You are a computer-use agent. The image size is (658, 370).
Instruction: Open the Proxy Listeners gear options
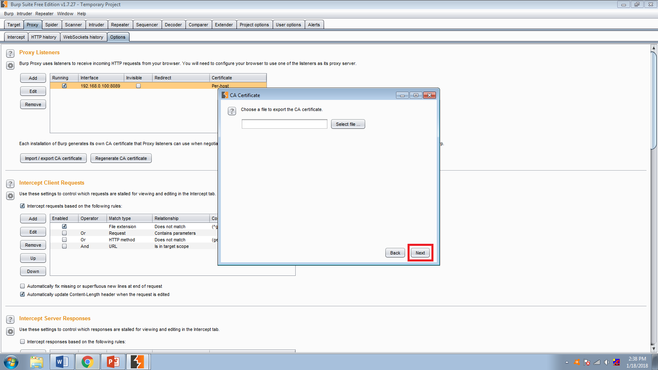tap(10, 65)
